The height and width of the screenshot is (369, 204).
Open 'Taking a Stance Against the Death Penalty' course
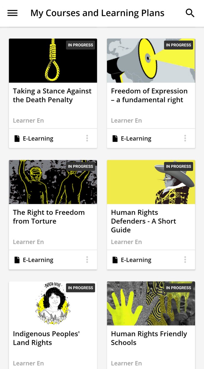[x=52, y=95]
